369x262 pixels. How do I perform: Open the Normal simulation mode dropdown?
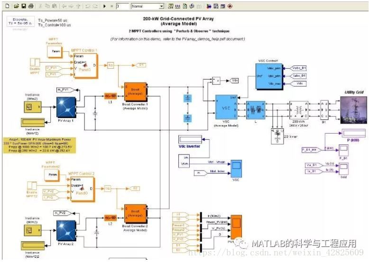[x=148, y=6]
